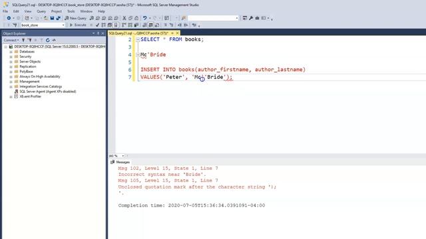Click the Paste icon in toolbar

pyautogui.click(x=136, y=18)
